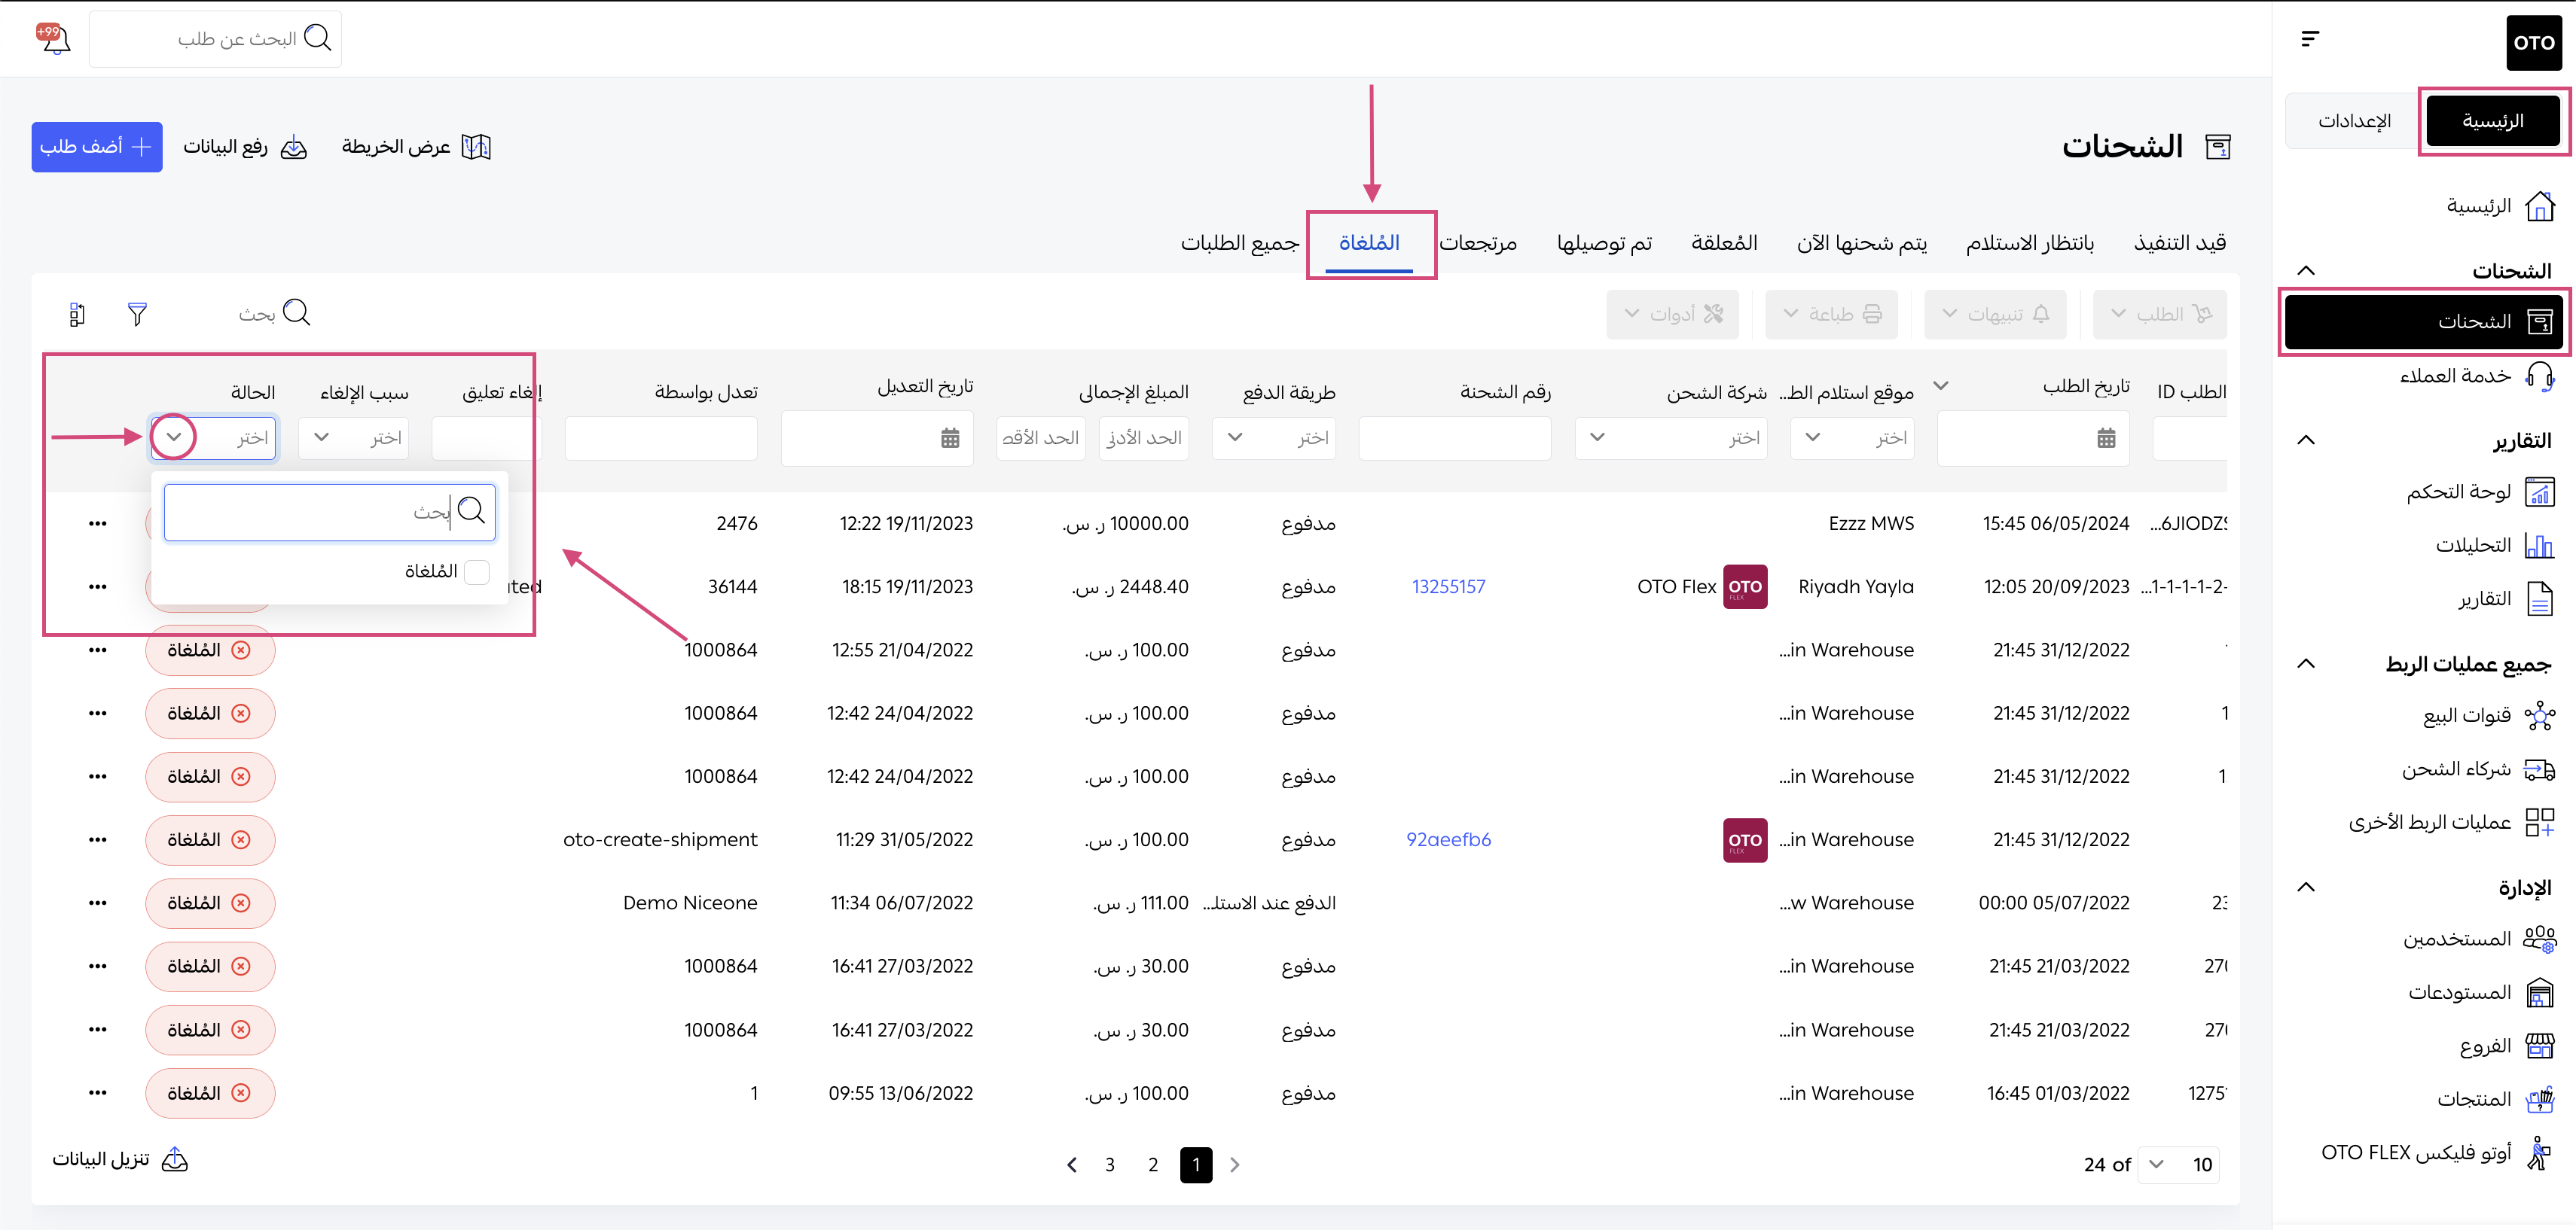Open the column settings icon

[77, 314]
